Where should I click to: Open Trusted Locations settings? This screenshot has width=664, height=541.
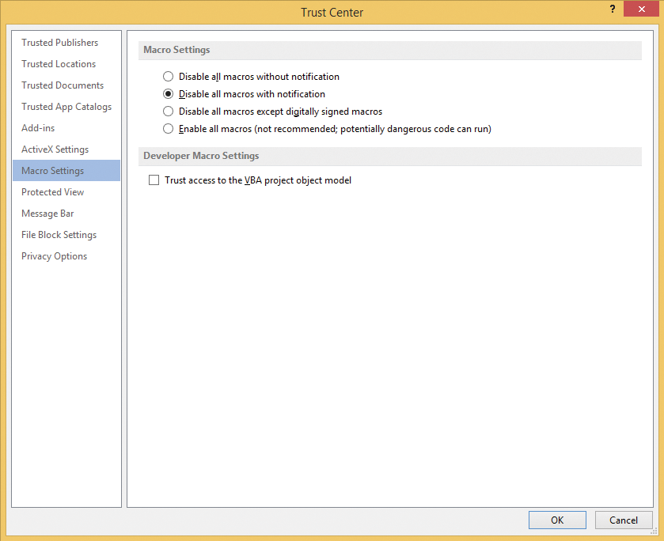tap(59, 63)
